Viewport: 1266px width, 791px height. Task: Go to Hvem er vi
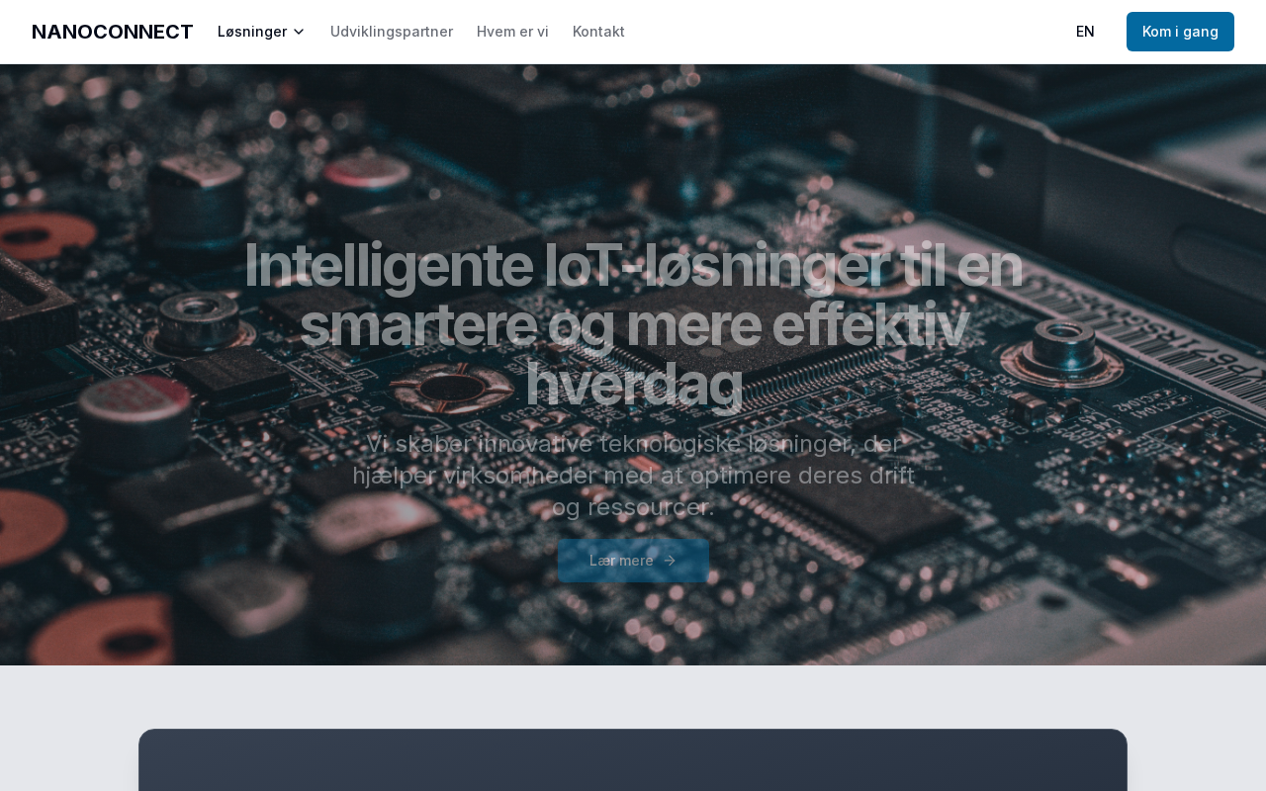coord(512,32)
